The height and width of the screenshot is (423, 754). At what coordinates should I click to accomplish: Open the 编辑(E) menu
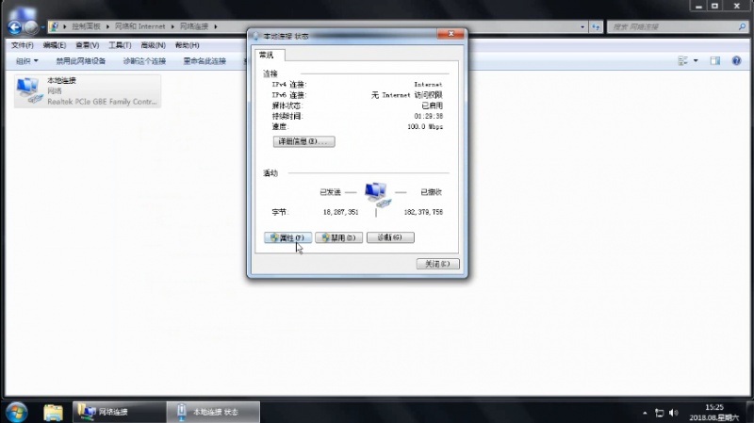pos(55,45)
